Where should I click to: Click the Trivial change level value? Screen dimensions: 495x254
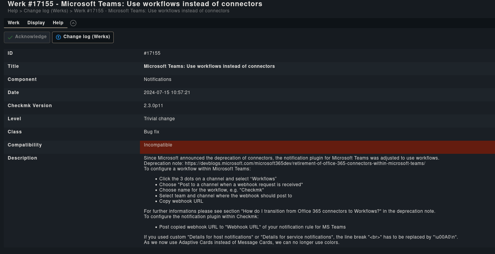pos(159,119)
